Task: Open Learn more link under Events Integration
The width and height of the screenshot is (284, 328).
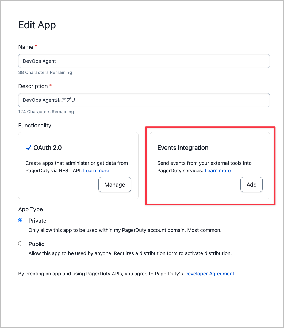Action: 217,170
